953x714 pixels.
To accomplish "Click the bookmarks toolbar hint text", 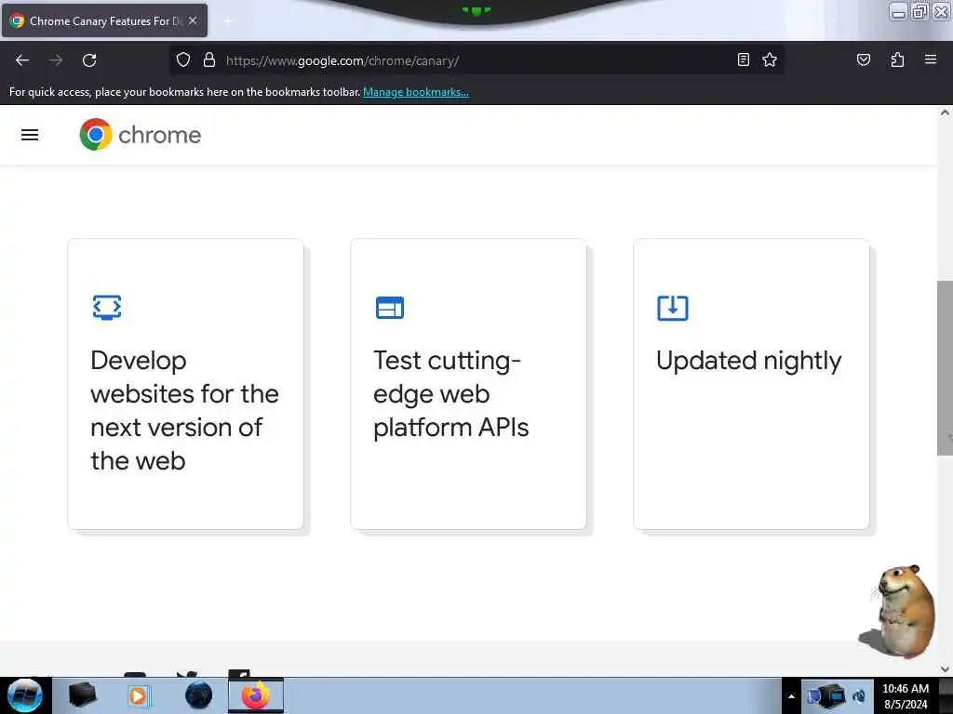I will tap(185, 92).
